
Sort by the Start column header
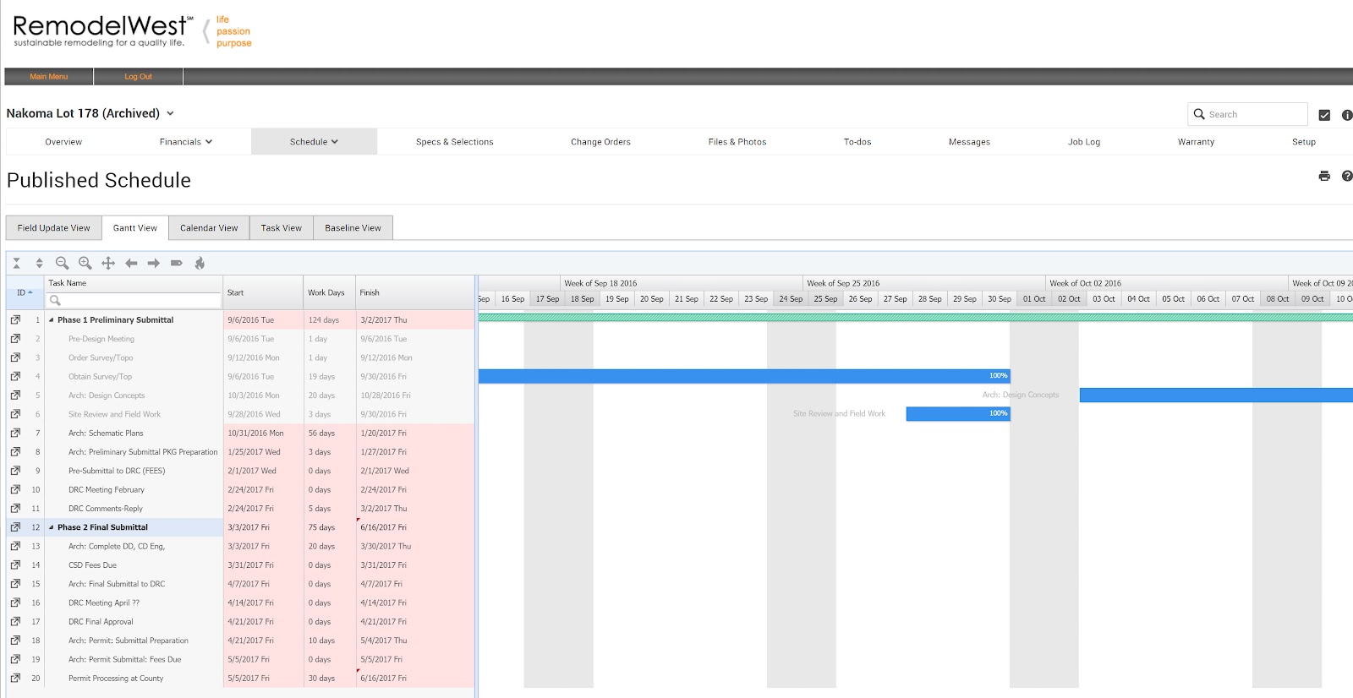[x=264, y=292]
